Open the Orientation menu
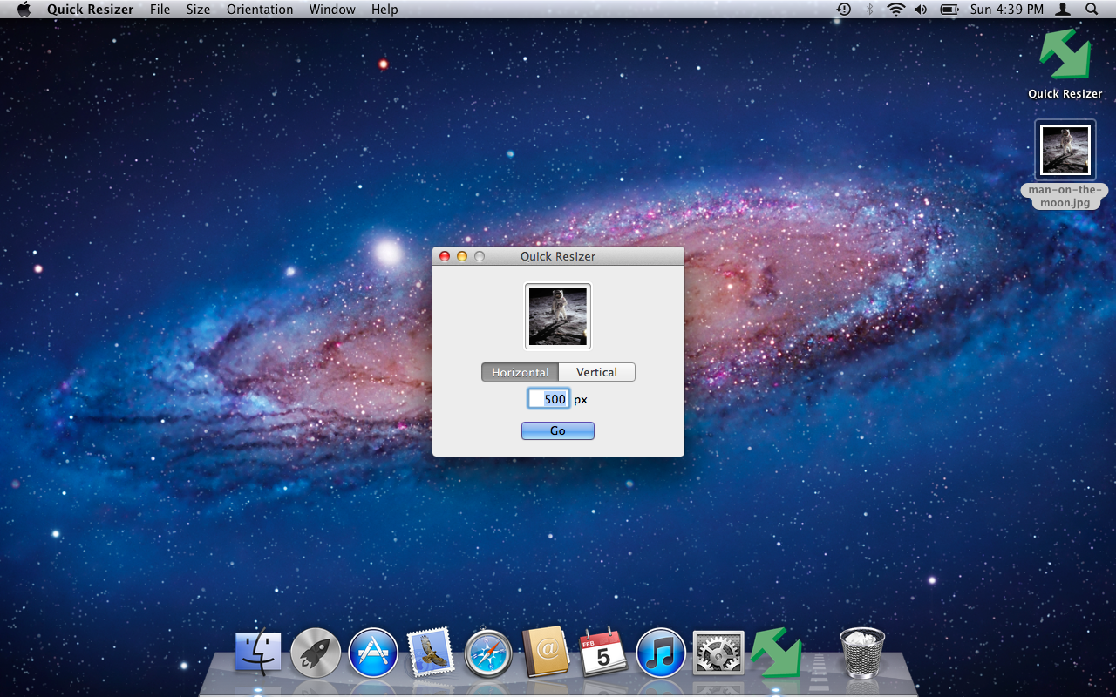 point(260,10)
